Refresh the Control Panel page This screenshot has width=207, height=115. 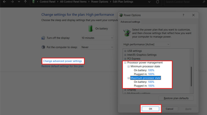tap(158, 2)
